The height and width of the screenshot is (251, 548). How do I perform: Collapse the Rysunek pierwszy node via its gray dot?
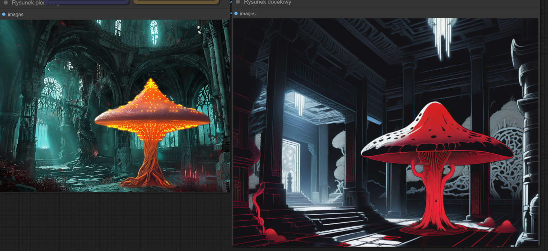tap(6, 3)
